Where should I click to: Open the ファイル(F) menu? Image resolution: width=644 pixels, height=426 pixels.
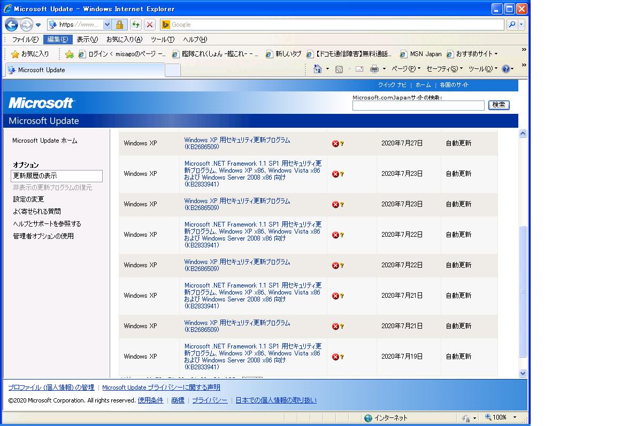click(x=25, y=40)
